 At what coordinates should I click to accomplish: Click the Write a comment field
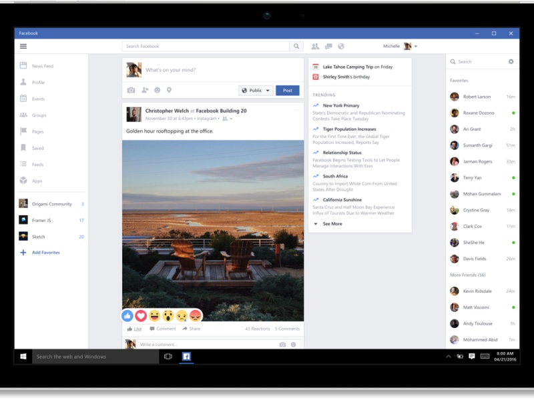(x=208, y=345)
